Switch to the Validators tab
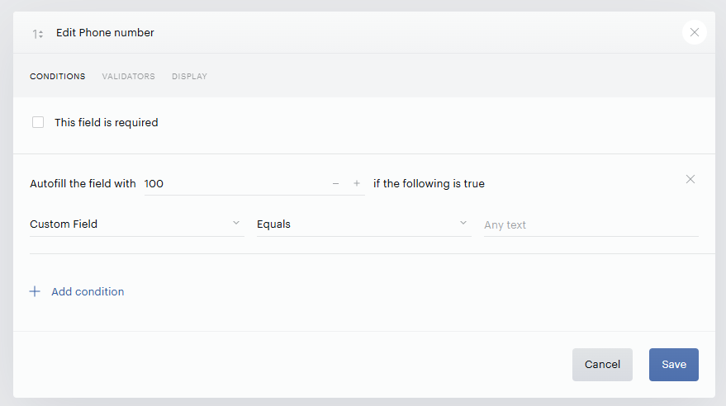Screen dimensions: 726x406 pos(128,76)
